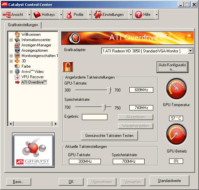
Task: Click the Hilfe question mark icon
Action: point(138,15)
